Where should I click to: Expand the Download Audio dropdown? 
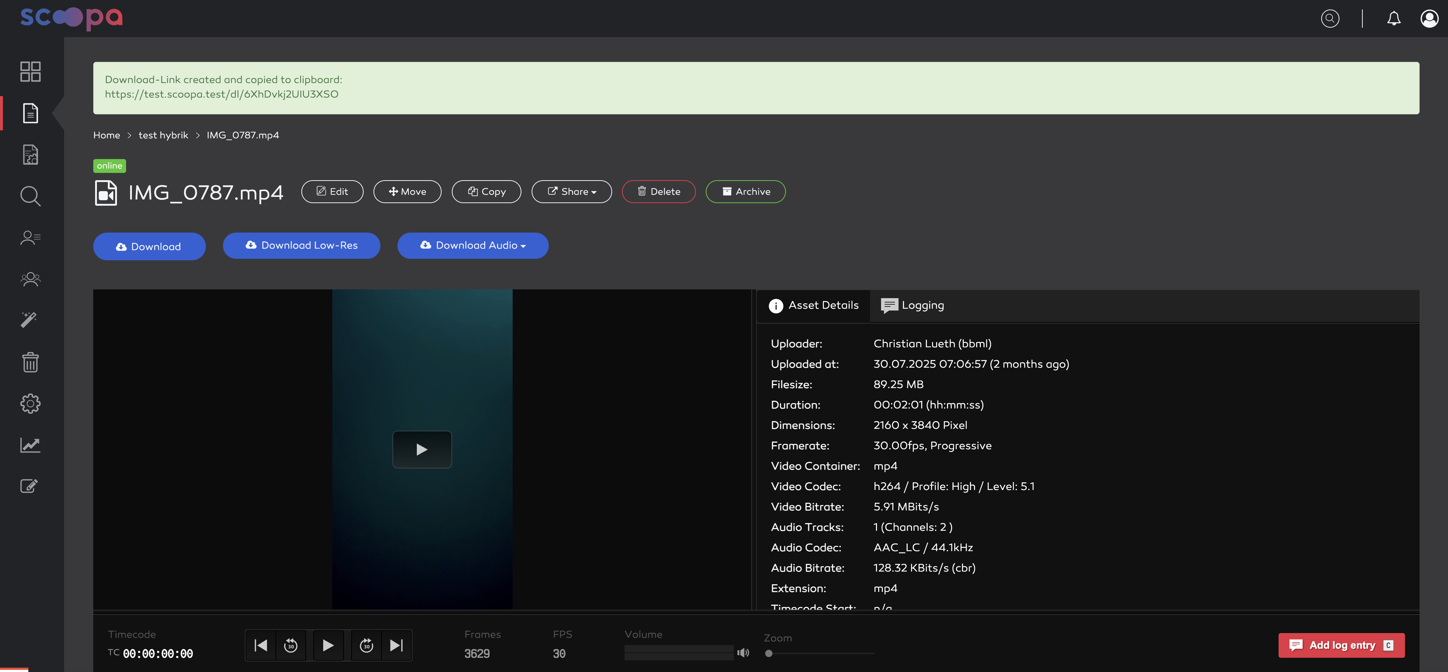473,245
